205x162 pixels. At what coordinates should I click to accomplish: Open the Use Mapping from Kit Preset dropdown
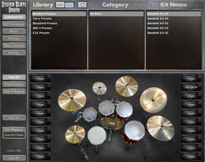click(x=14, y=135)
